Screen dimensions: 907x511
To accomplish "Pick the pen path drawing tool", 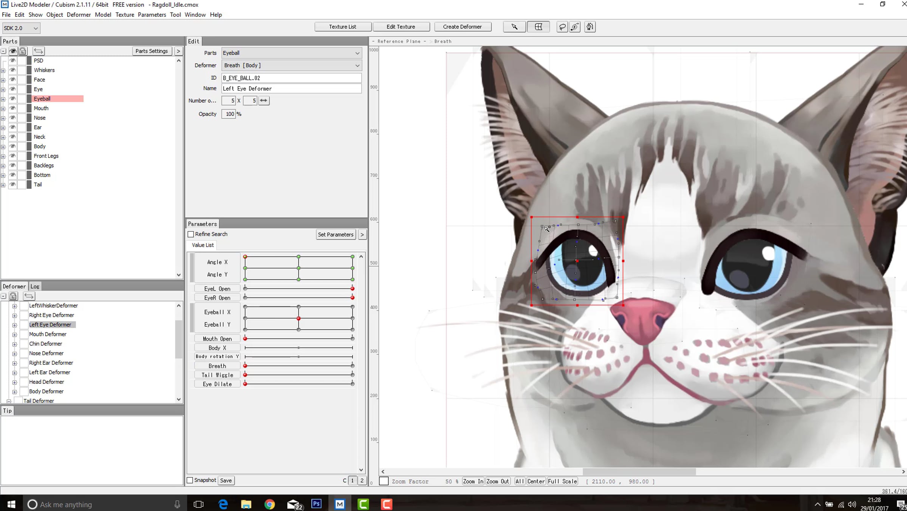I will coord(590,27).
